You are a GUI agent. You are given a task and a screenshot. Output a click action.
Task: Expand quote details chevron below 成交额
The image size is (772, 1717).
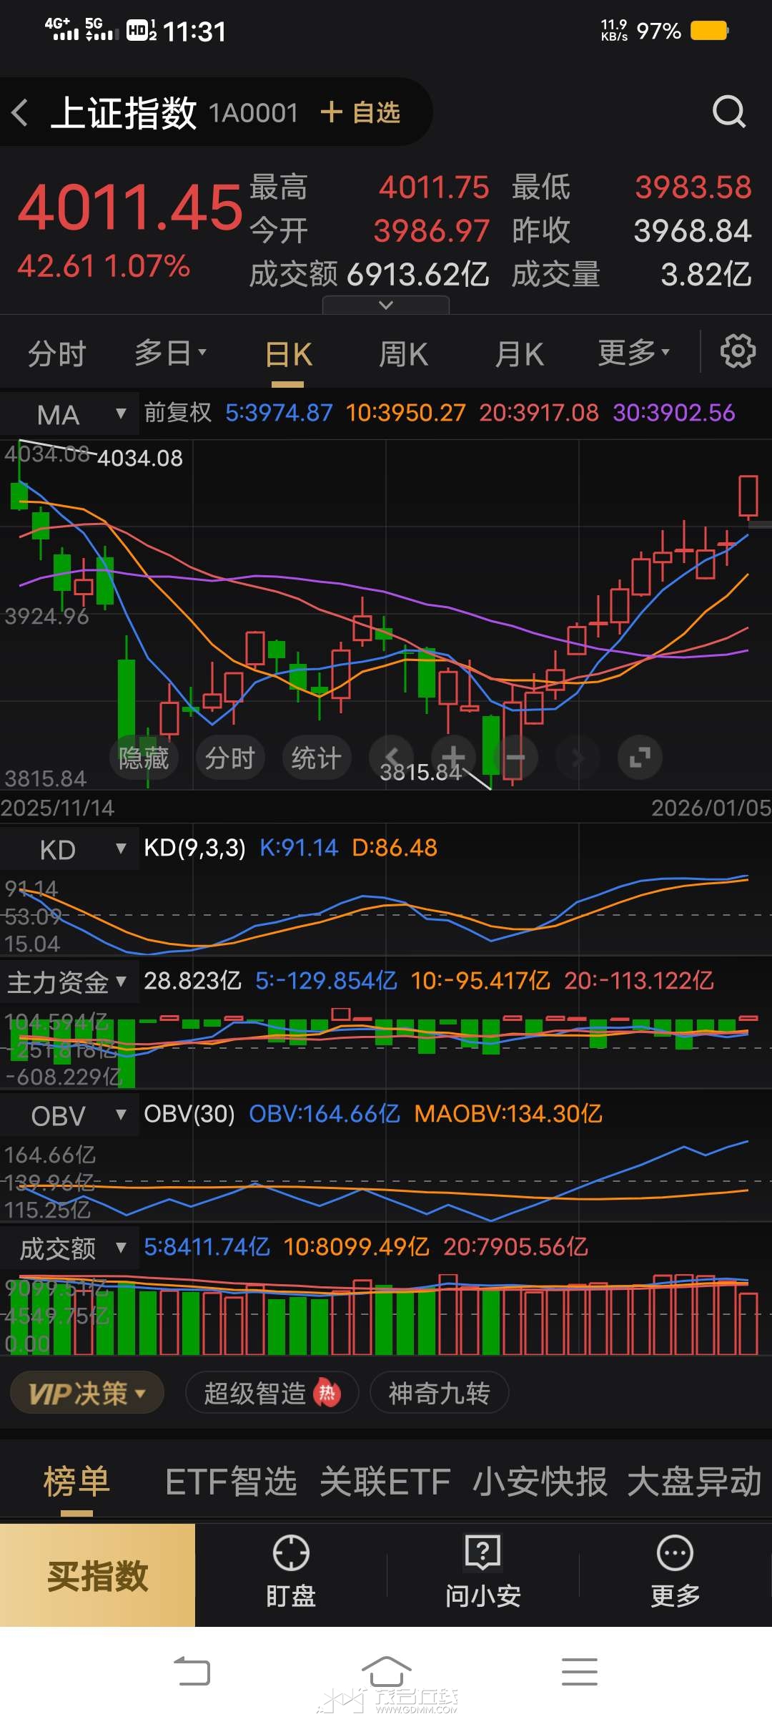coord(386,305)
